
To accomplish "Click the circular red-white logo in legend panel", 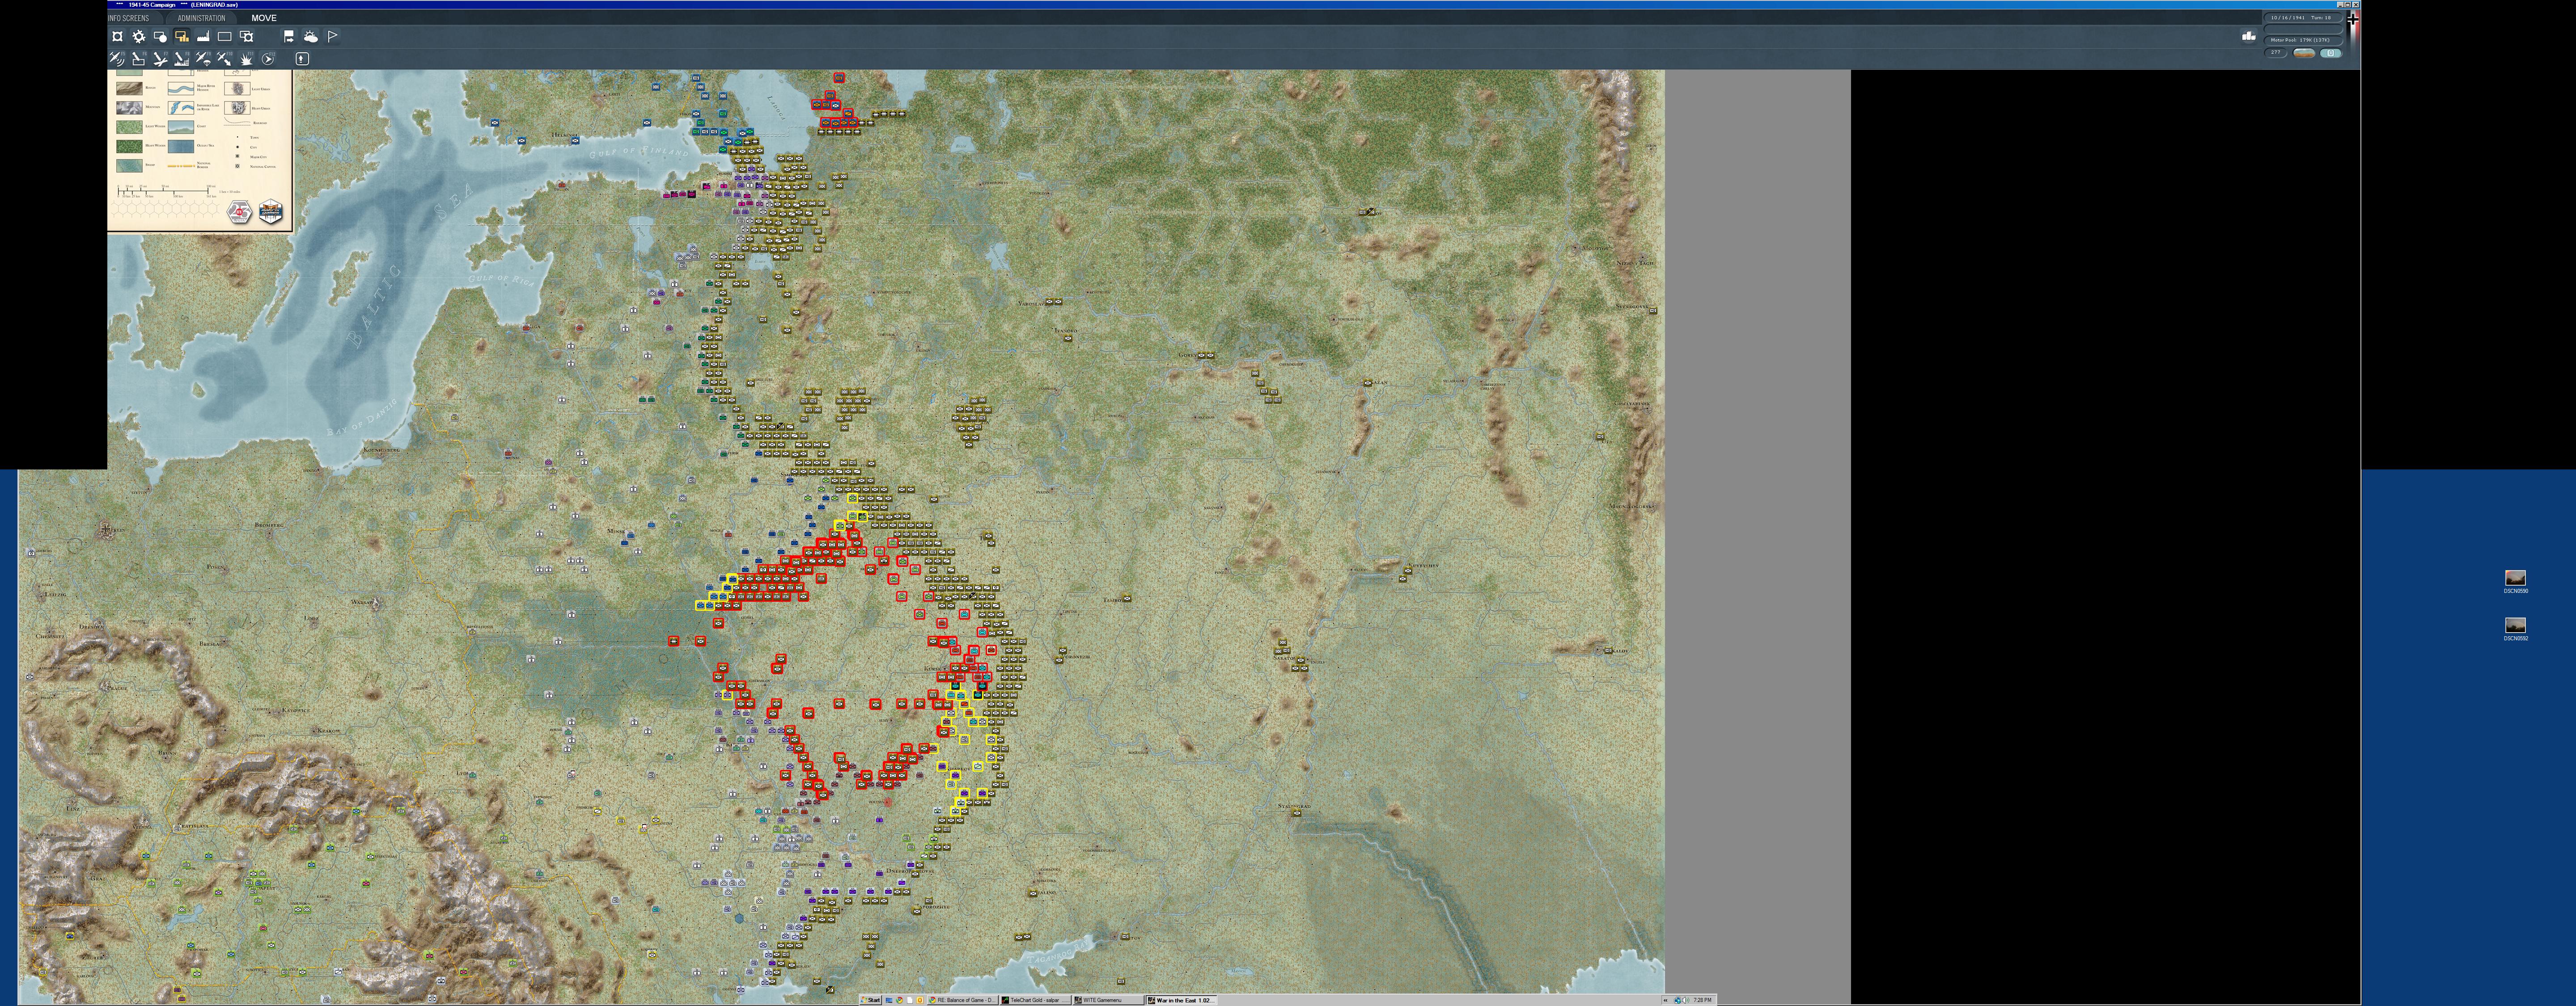I will pos(240,212).
